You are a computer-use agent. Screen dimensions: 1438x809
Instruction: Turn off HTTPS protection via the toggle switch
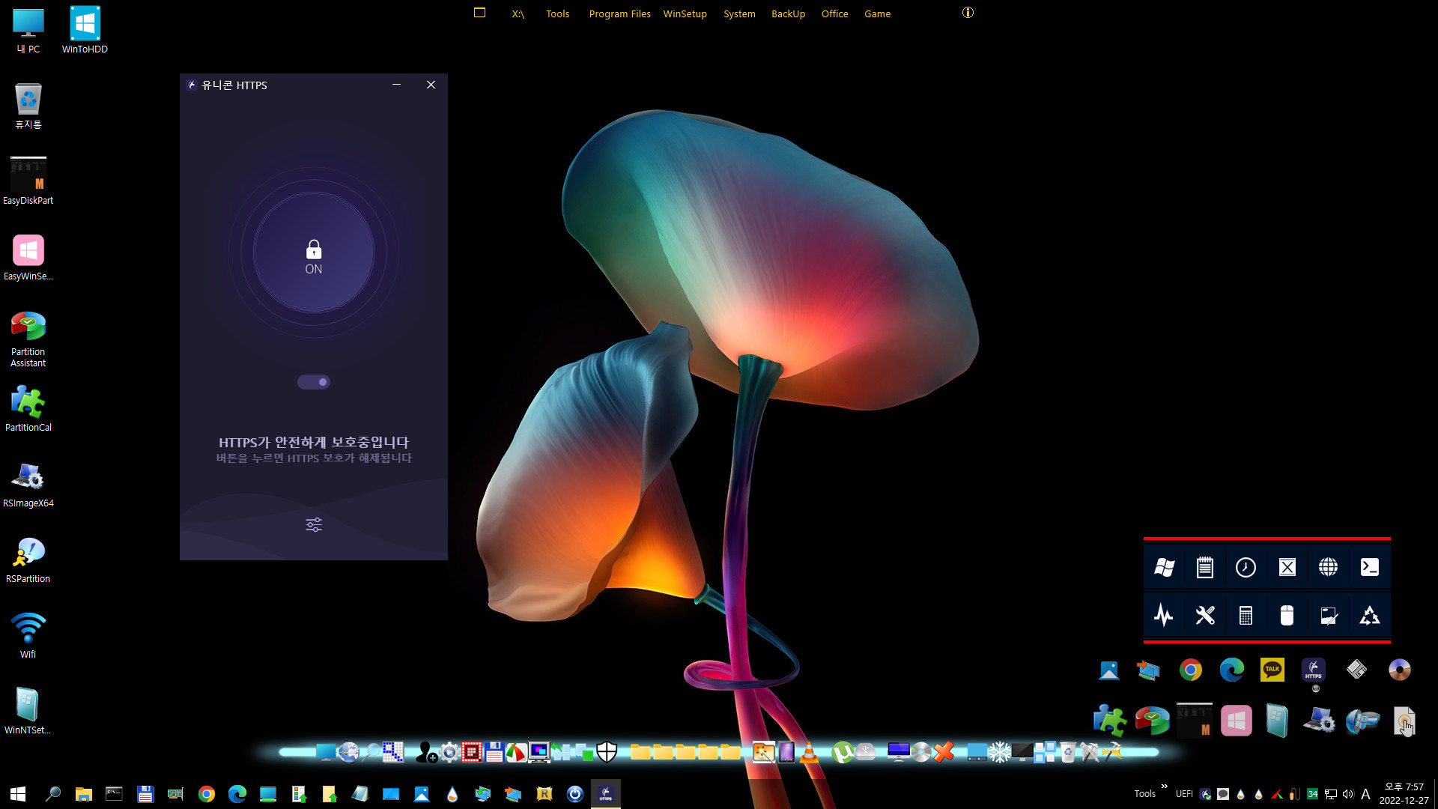pos(314,382)
